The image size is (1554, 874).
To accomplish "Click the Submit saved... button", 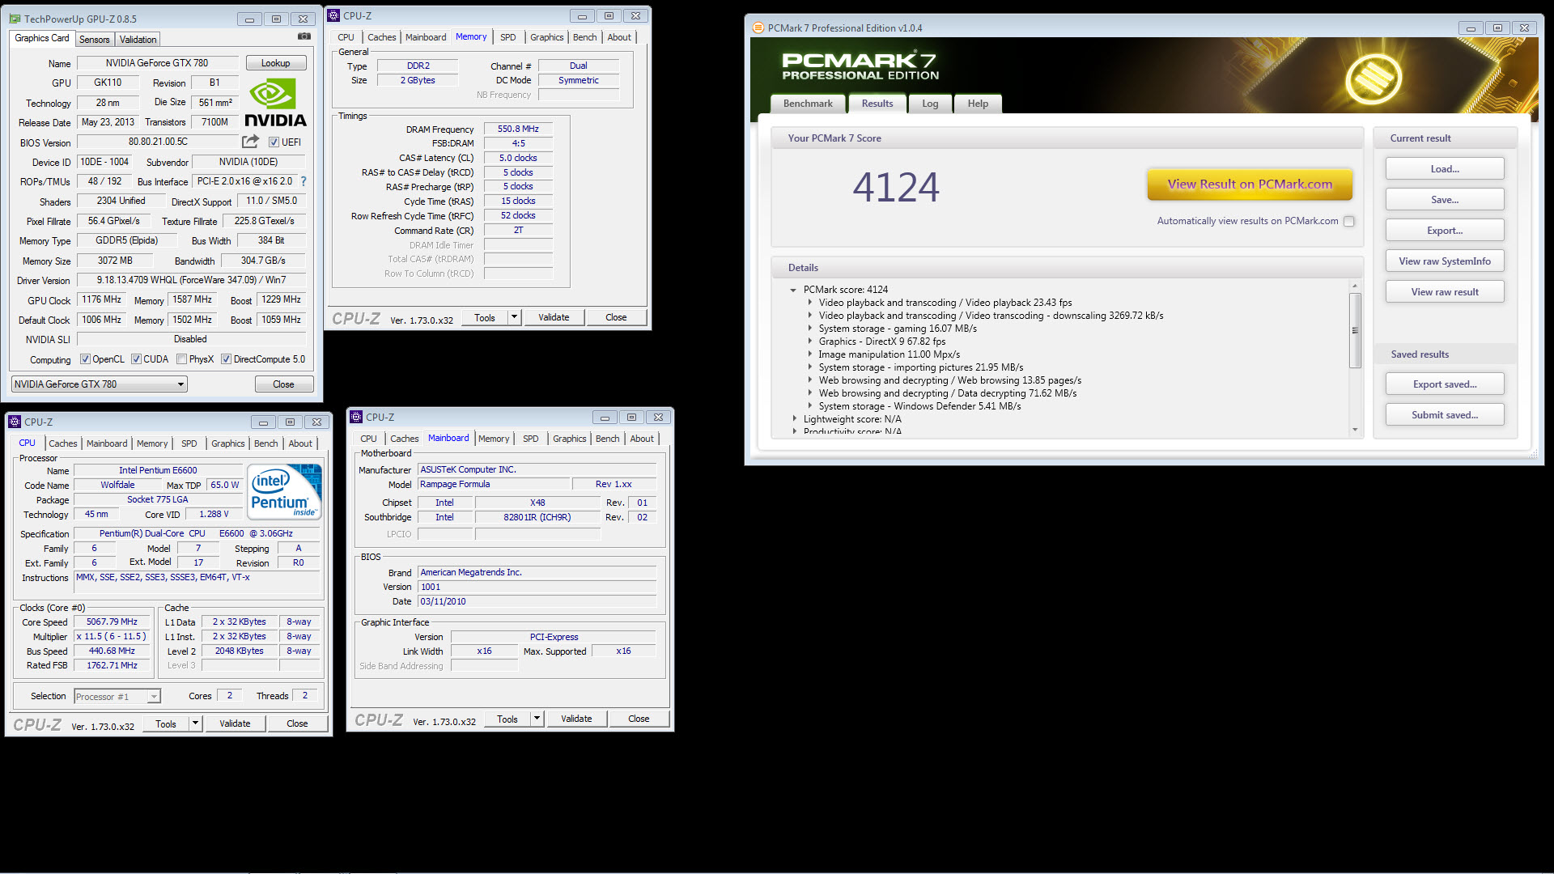I will tap(1445, 415).
